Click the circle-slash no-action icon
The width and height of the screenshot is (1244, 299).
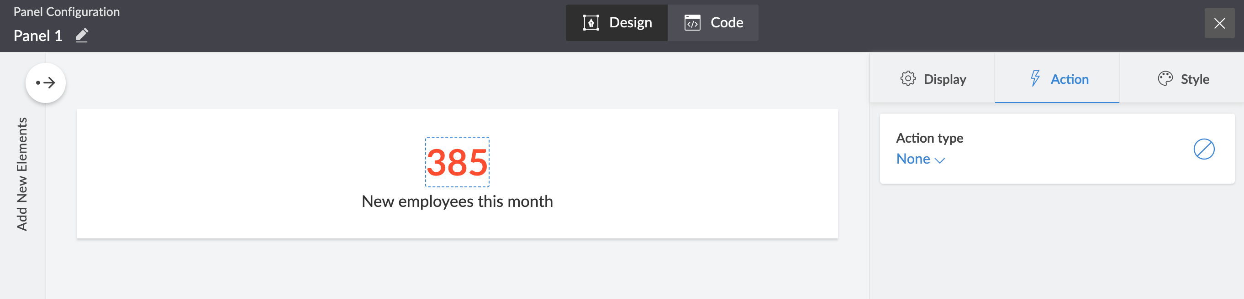pos(1203,149)
